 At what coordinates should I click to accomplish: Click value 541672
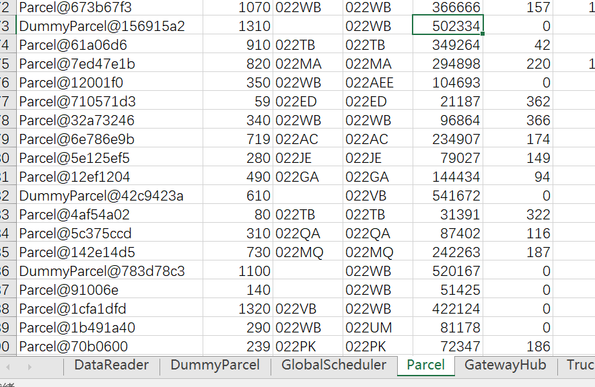pos(448,195)
